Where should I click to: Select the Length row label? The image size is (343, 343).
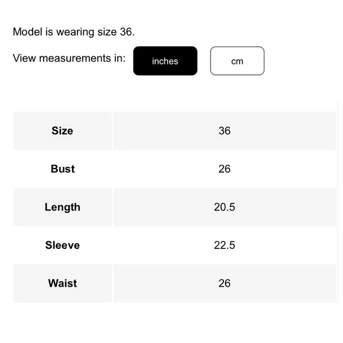click(63, 207)
